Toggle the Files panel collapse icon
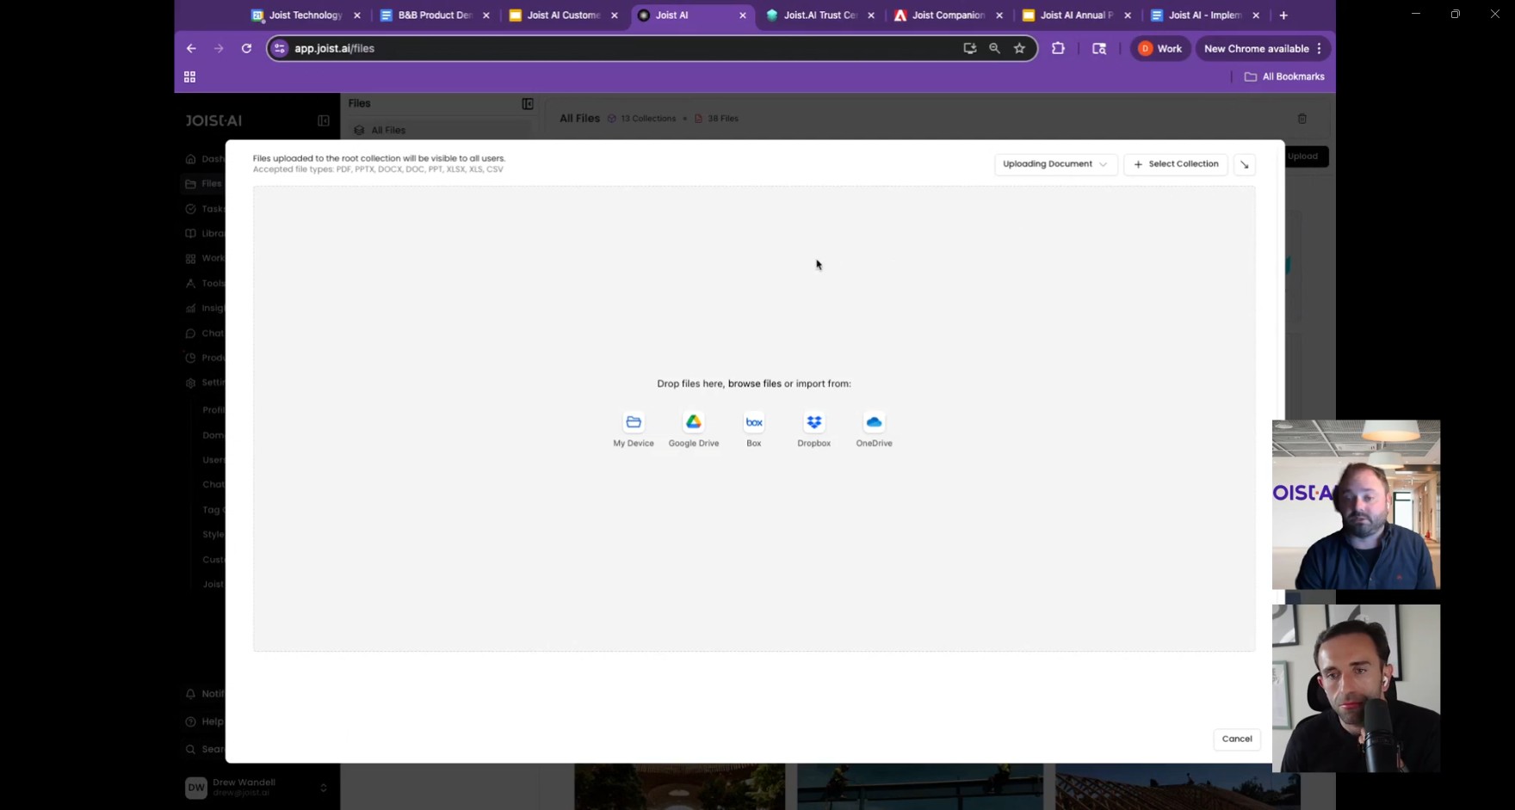This screenshot has width=1515, height=810. (528, 104)
